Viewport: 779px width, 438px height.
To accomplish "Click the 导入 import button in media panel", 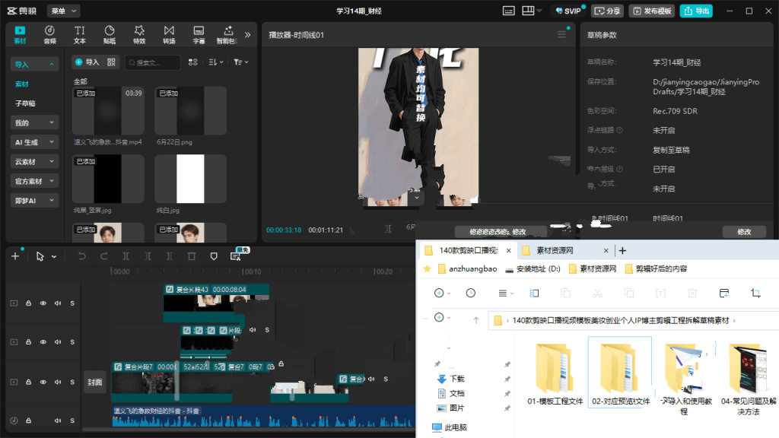I will pyautogui.click(x=87, y=62).
